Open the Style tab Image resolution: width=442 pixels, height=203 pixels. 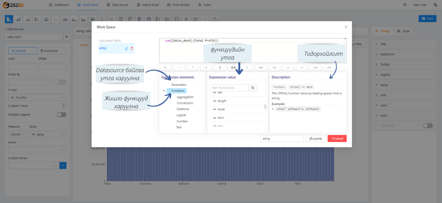(403, 31)
